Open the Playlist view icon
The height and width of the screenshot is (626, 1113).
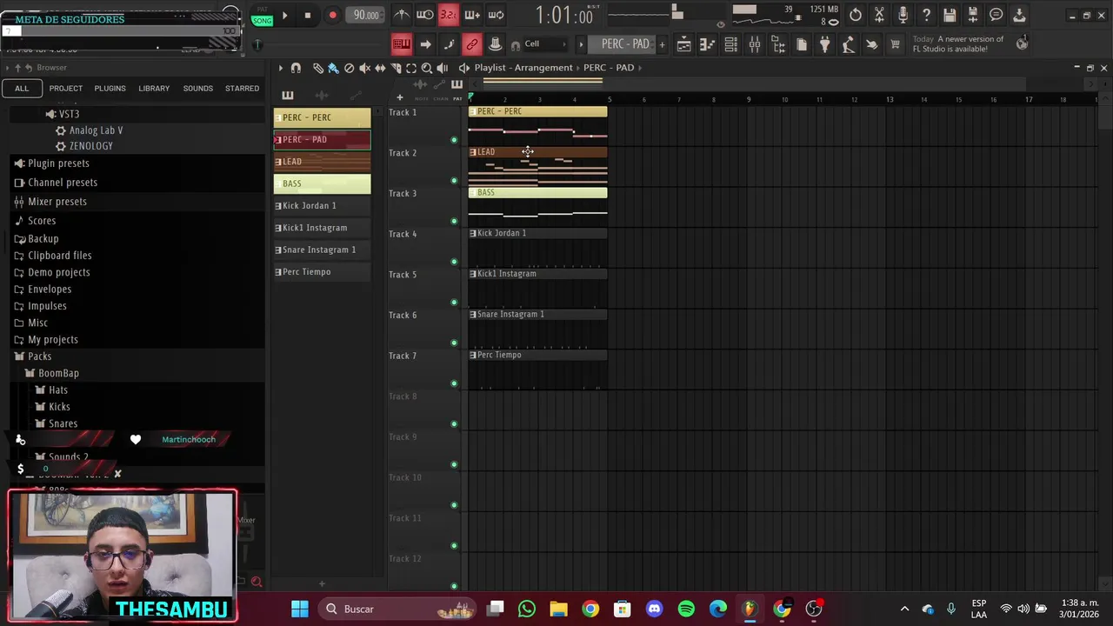(x=684, y=44)
